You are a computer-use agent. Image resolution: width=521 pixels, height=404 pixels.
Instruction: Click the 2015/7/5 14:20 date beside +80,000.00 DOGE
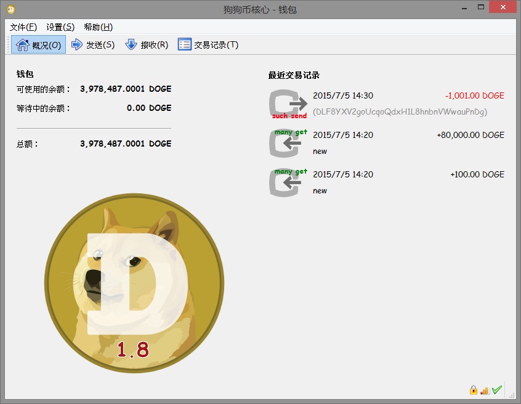pos(343,135)
